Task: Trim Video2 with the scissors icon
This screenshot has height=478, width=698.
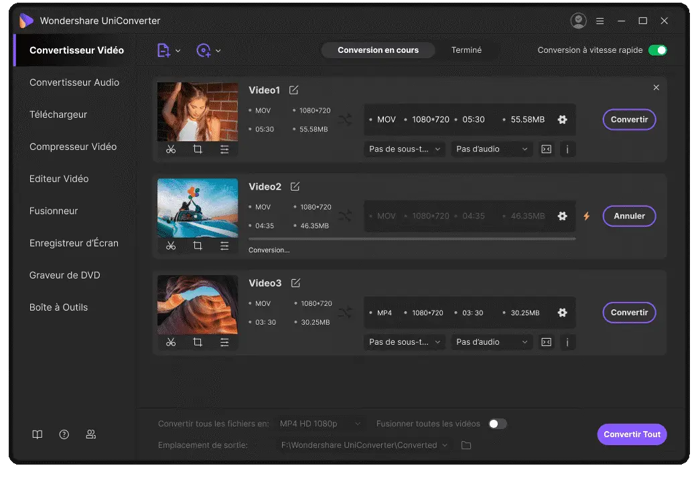Action: coord(171,246)
